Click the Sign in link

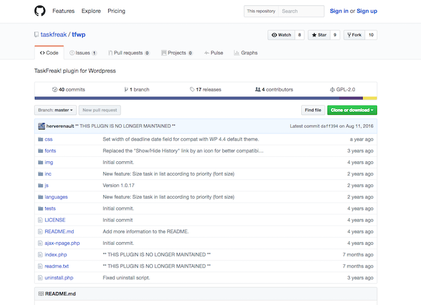pyautogui.click(x=339, y=11)
